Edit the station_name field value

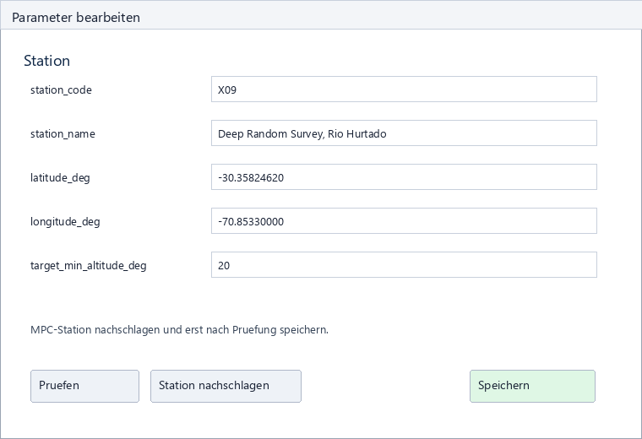click(404, 133)
